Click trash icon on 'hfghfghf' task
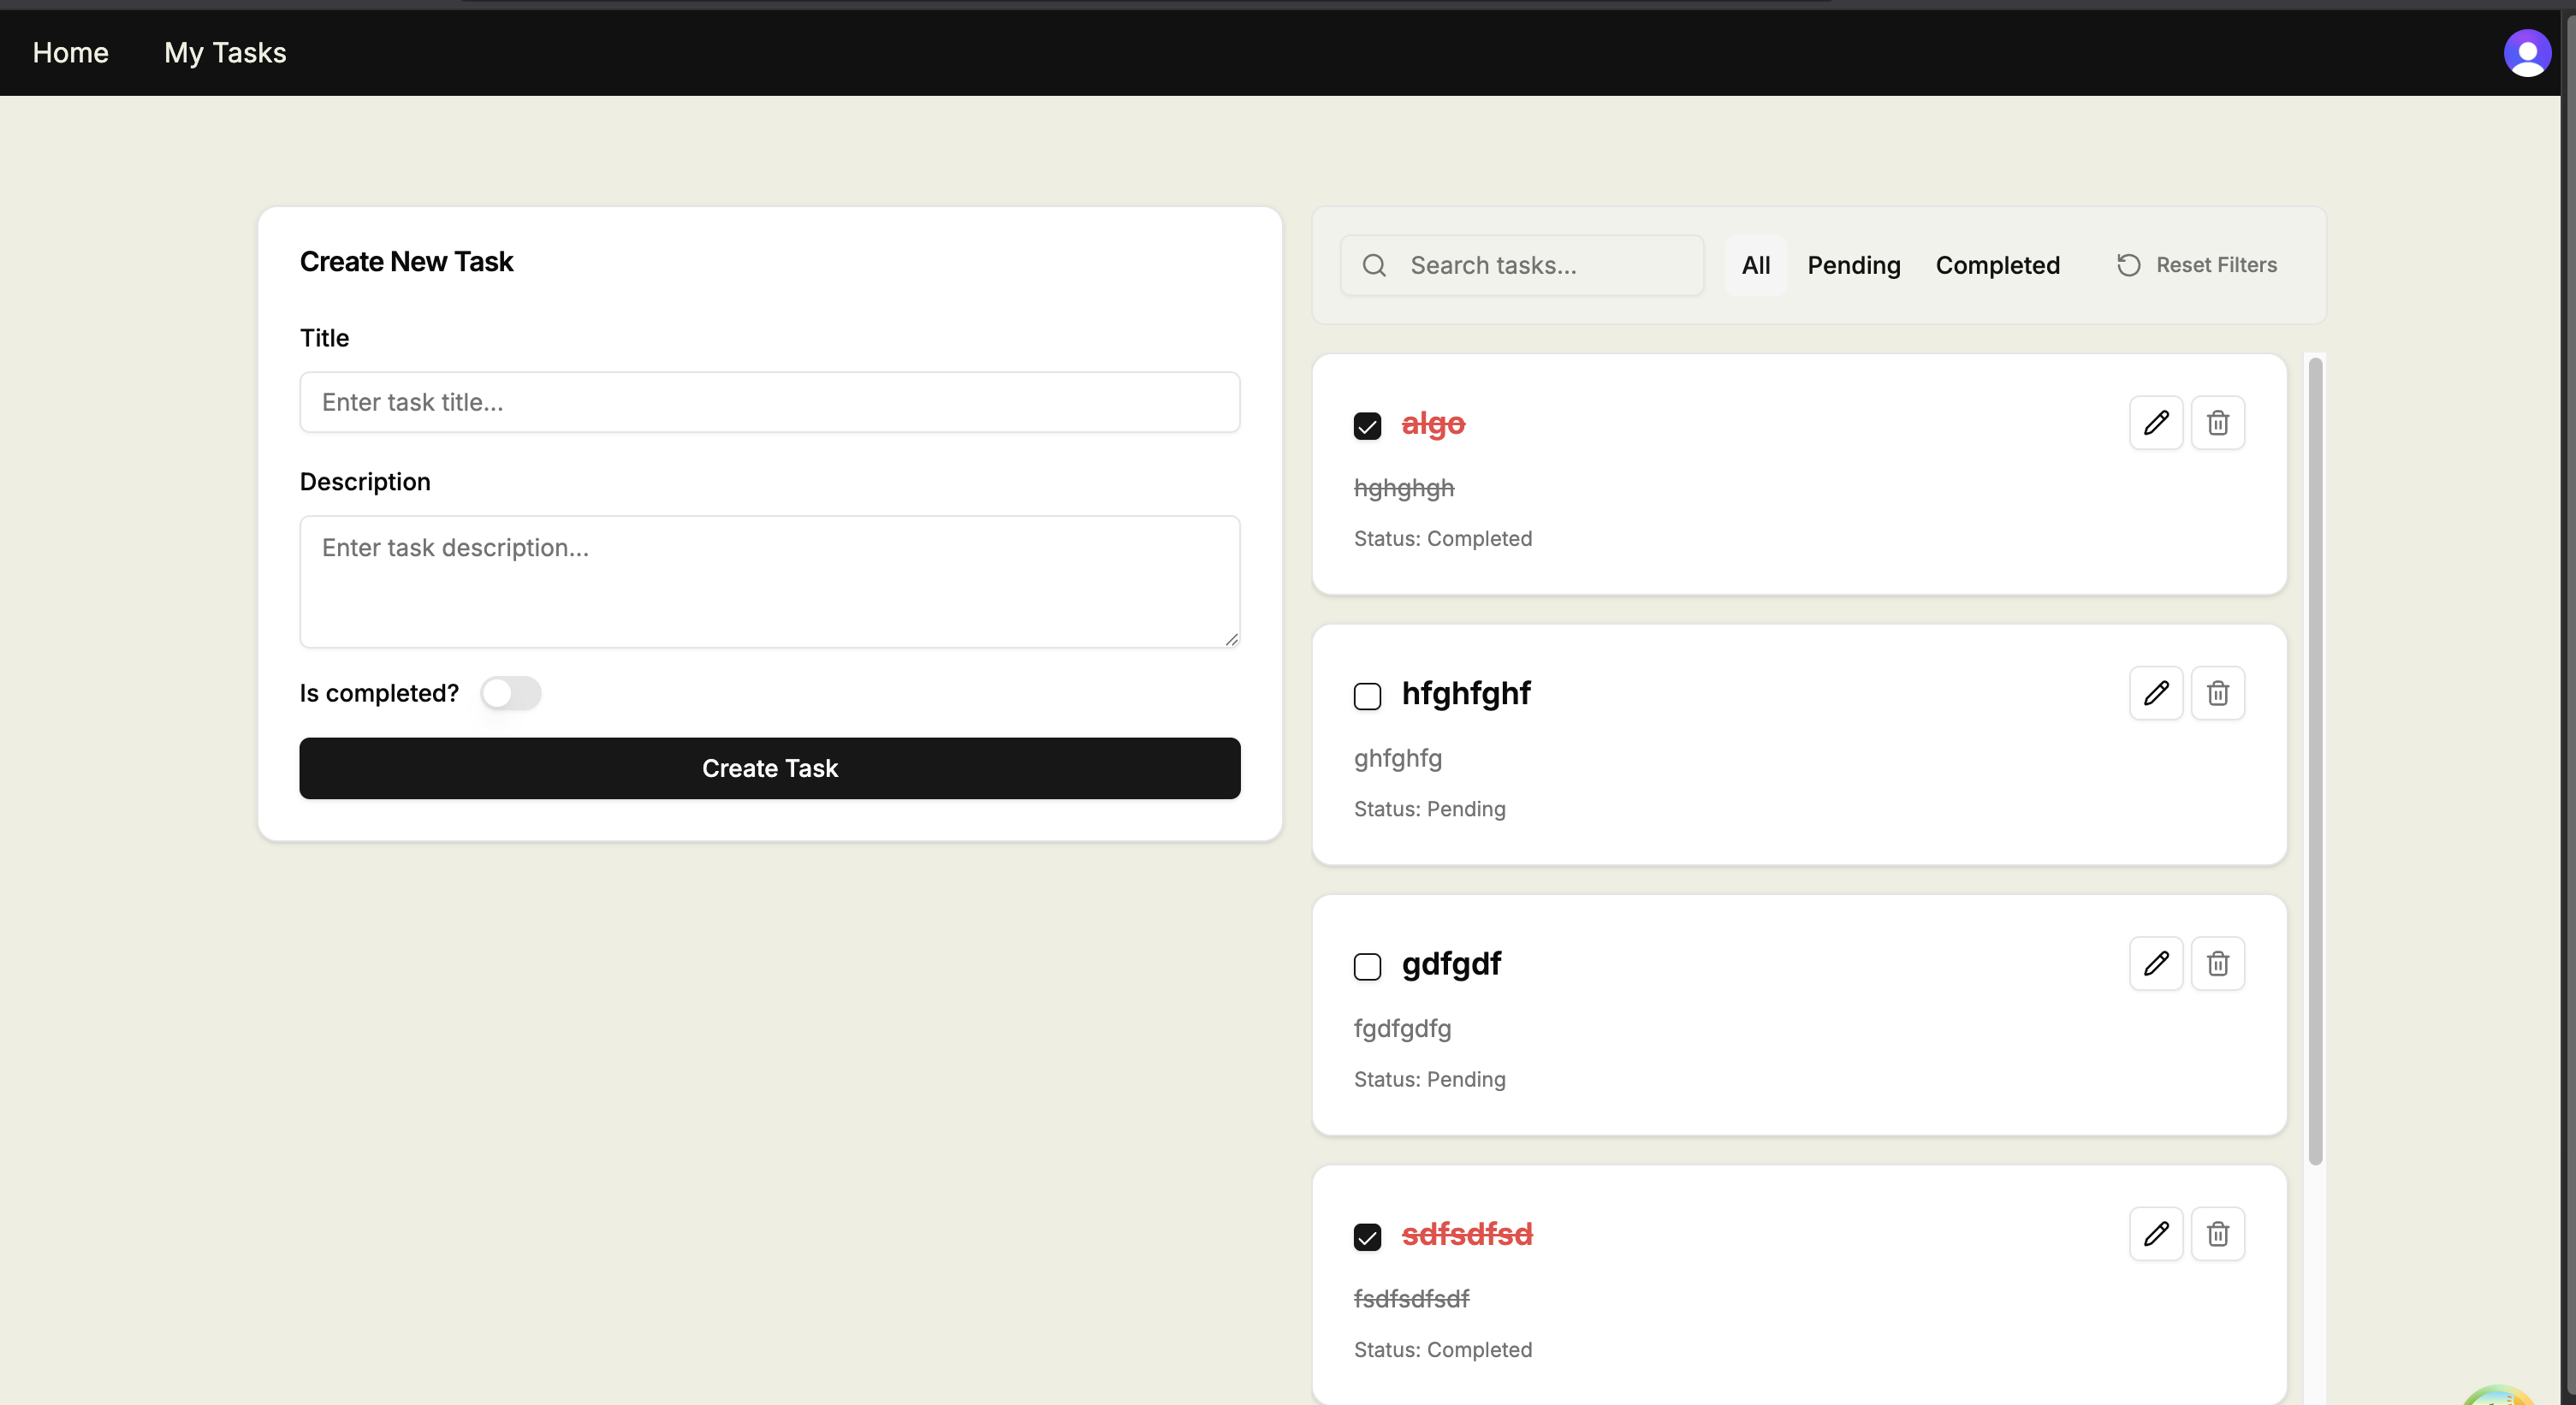The height and width of the screenshot is (1405, 2576). (2217, 693)
